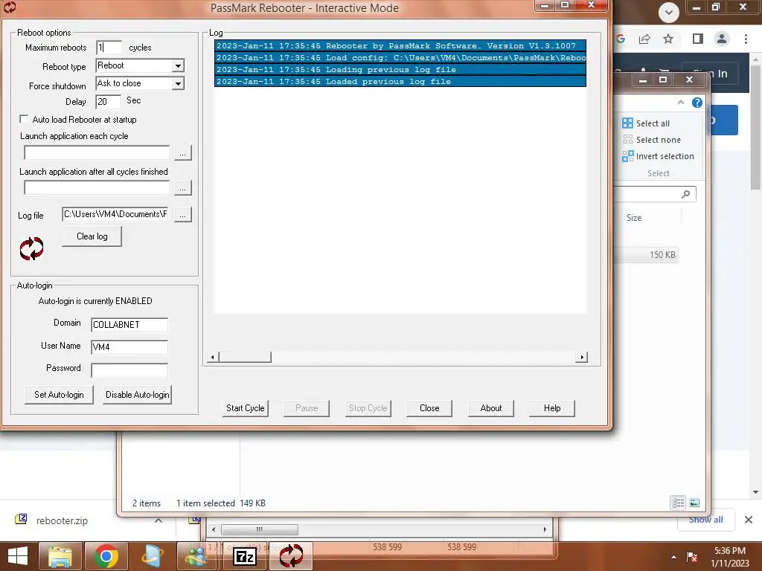The image size is (762, 571).
Task: Close the Chrome downloads bar
Action: click(x=749, y=520)
